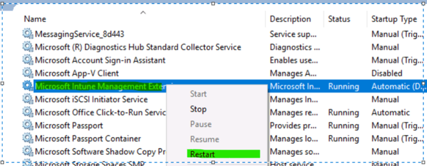Click gear icon for Microsoft iSCSI Initiator Service
This screenshot has width=427, height=166.
pyautogui.click(x=28, y=99)
